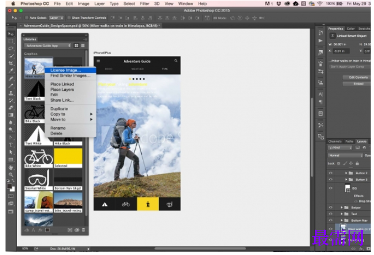Select the Eraser tool
The width and height of the screenshot is (374, 255).
point(11,107)
